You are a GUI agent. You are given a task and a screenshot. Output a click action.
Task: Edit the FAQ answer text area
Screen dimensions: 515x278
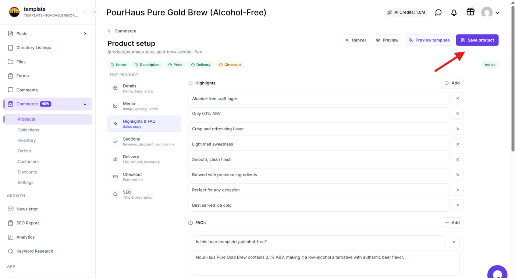326,263
